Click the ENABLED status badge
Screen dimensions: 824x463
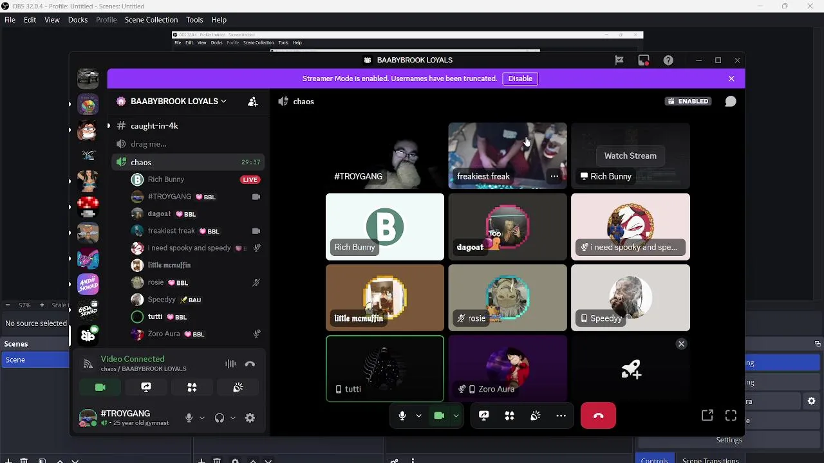(x=688, y=101)
